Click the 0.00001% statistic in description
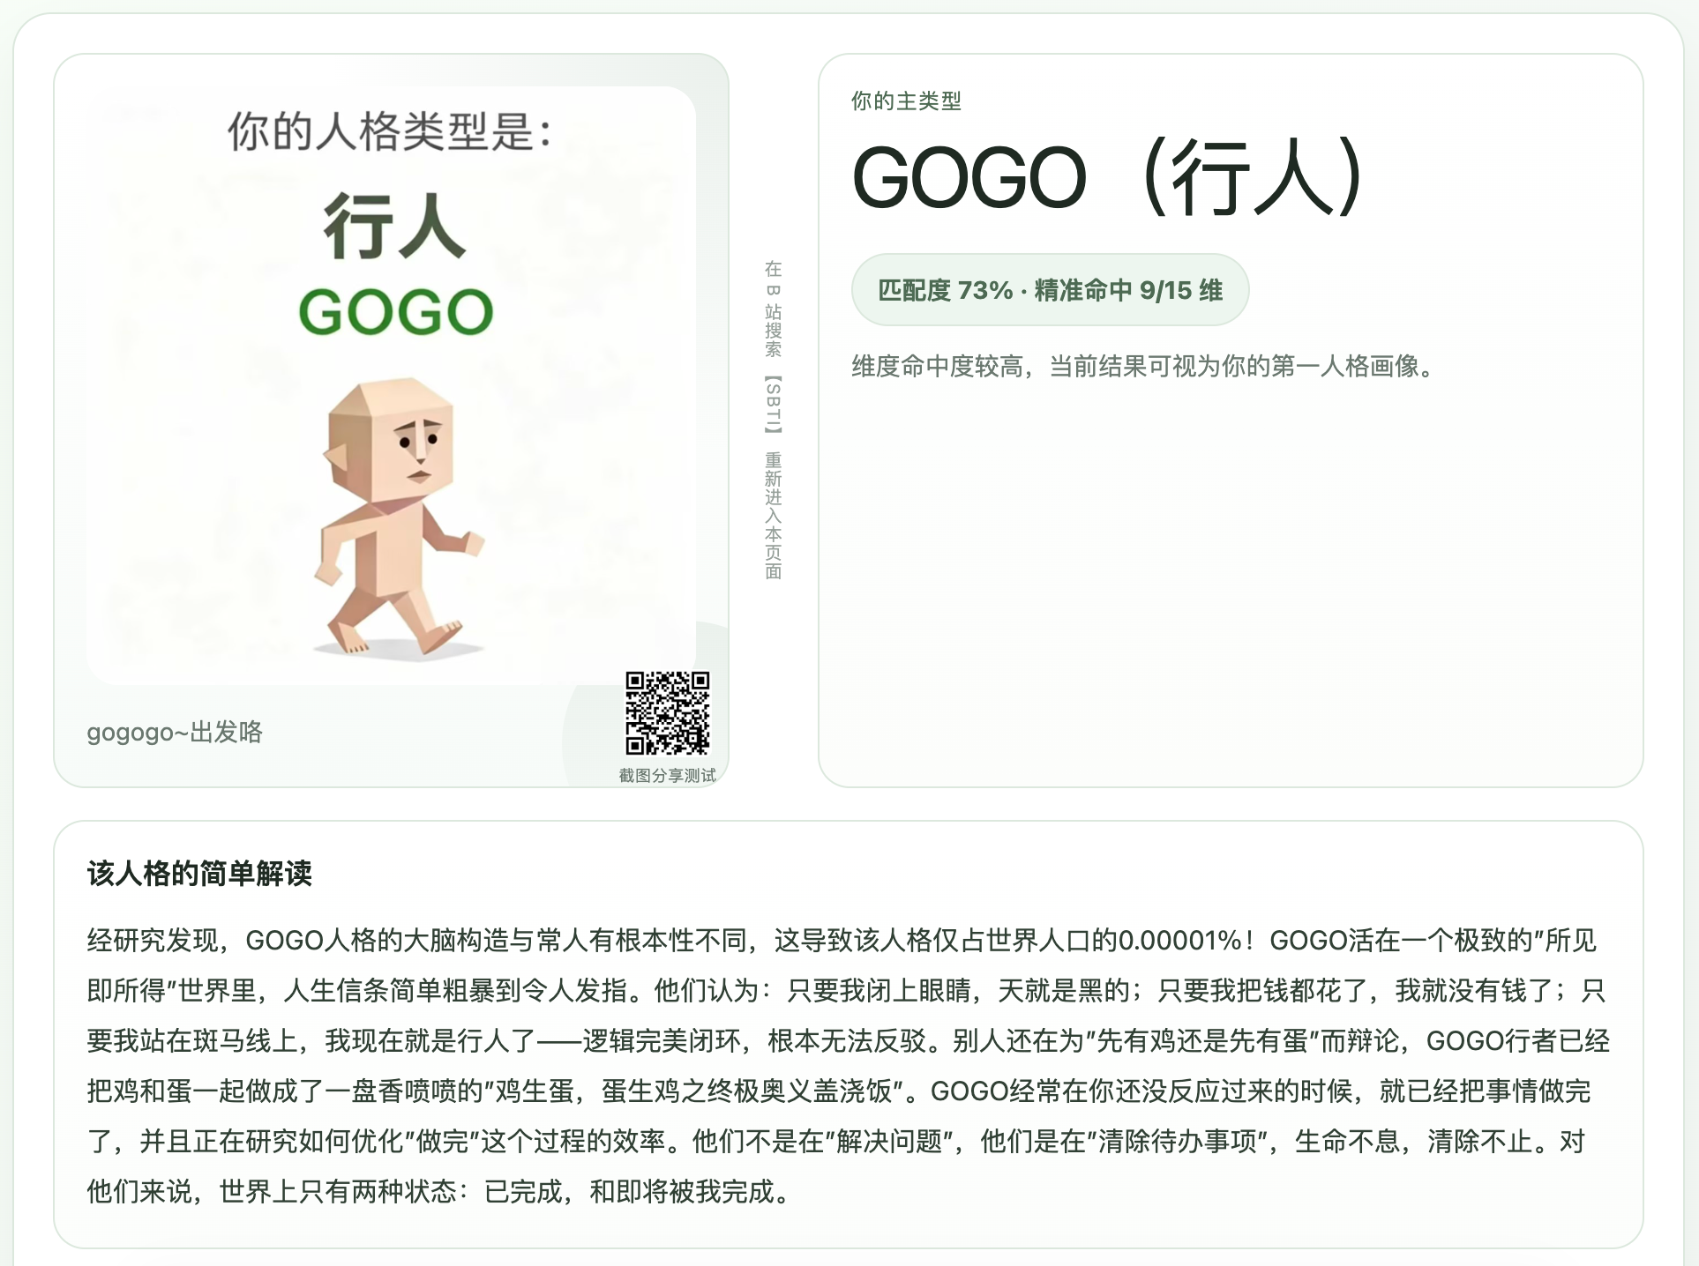 point(1180,941)
